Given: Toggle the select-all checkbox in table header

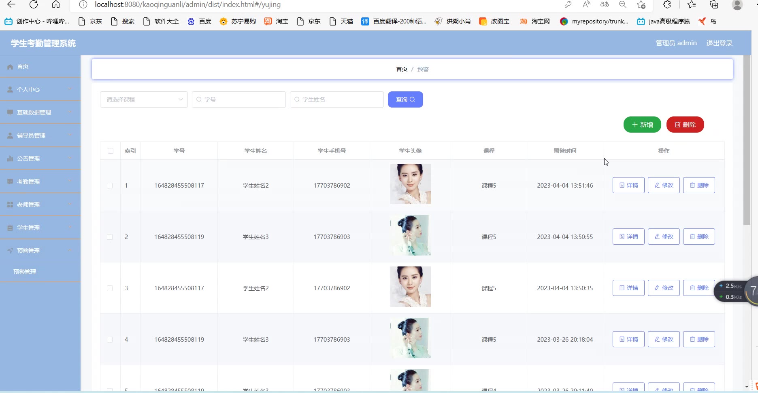Looking at the screenshot, I should click(x=111, y=151).
